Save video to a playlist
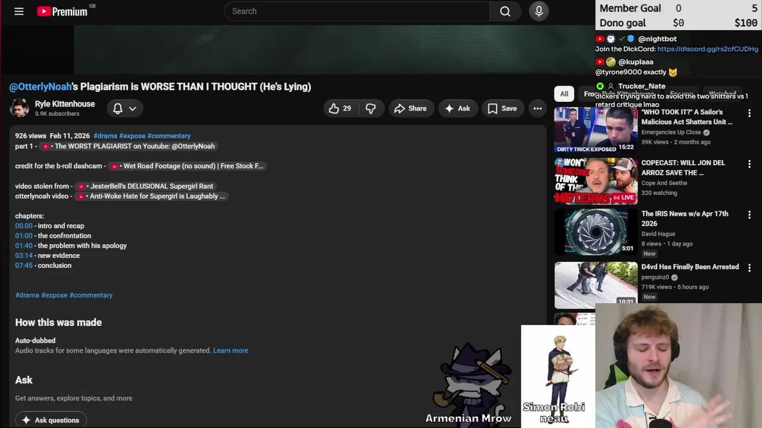 click(502, 108)
